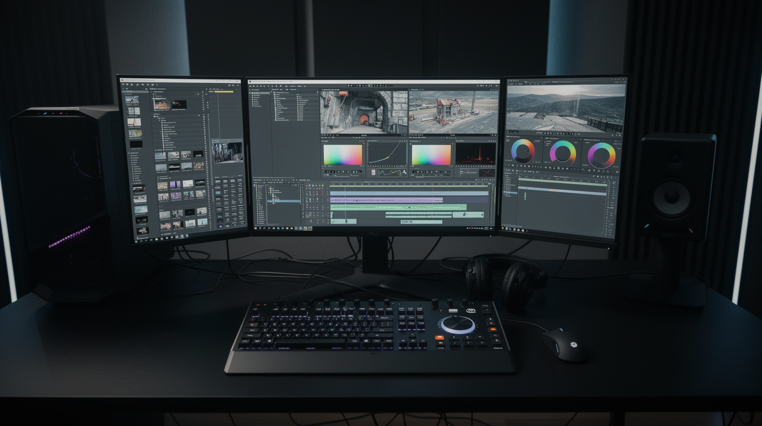The height and width of the screenshot is (426, 762).
Task: Select the left color wheel on right monitor
Action: pyautogui.click(x=523, y=151)
